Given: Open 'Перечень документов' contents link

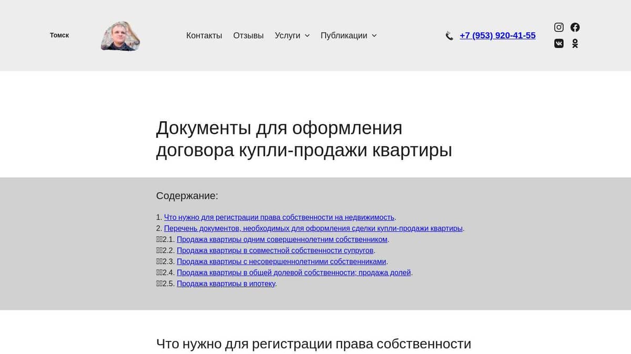Looking at the screenshot, I should (x=313, y=228).
